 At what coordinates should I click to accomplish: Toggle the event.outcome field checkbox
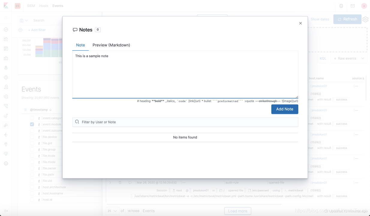(32, 131)
